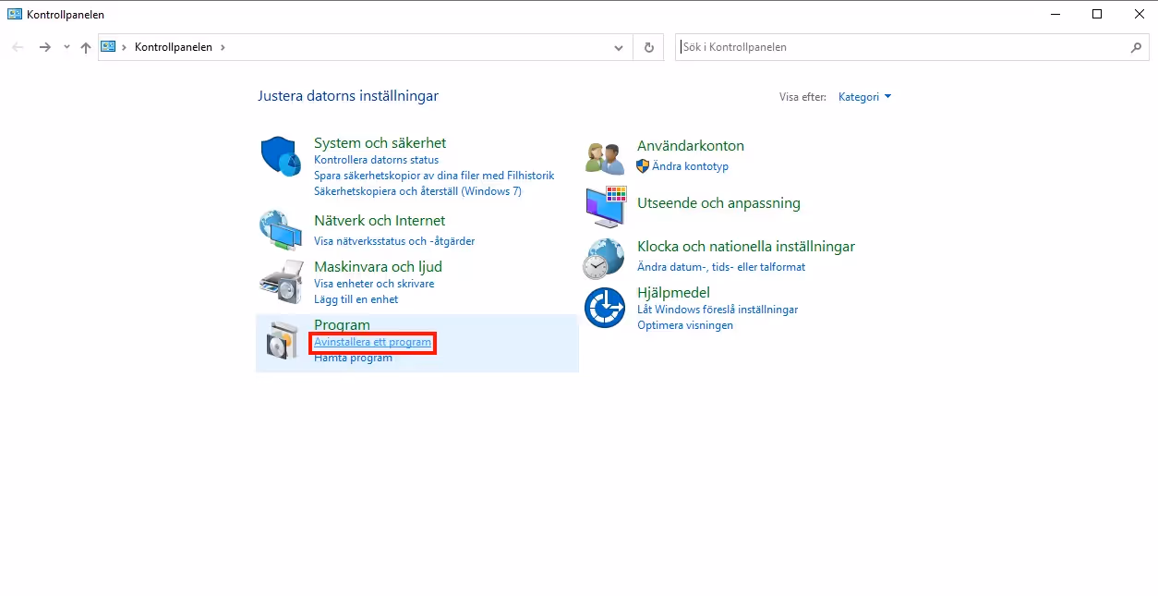
Task: Click Låt Windows föreslå inställningar link
Action: coord(718,310)
